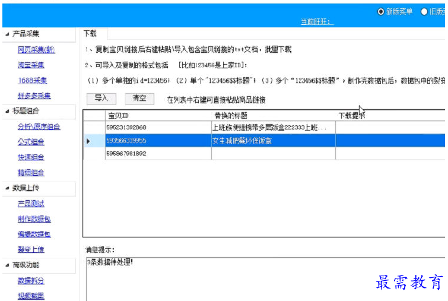The height and width of the screenshot is (301, 448).
Task: Open the 当前旺旺 link
Action: 317,21
